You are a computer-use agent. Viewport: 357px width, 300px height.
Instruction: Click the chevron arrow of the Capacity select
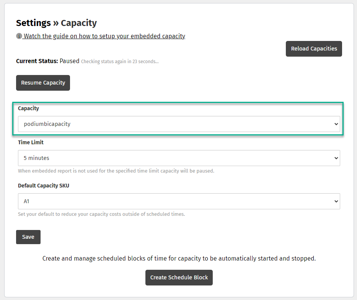point(336,124)
